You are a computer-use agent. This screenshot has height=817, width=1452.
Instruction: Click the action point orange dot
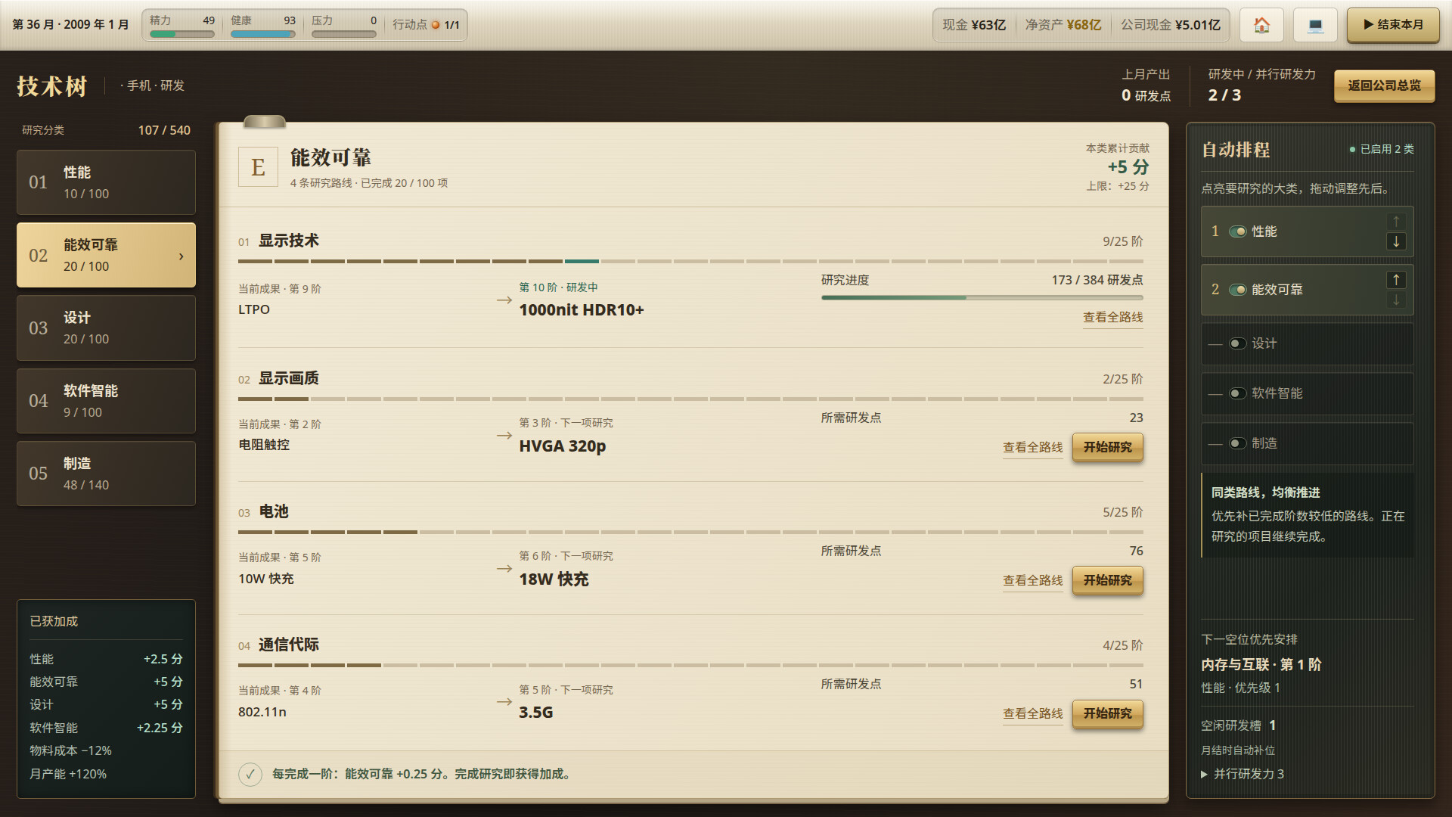coord(436,25)
